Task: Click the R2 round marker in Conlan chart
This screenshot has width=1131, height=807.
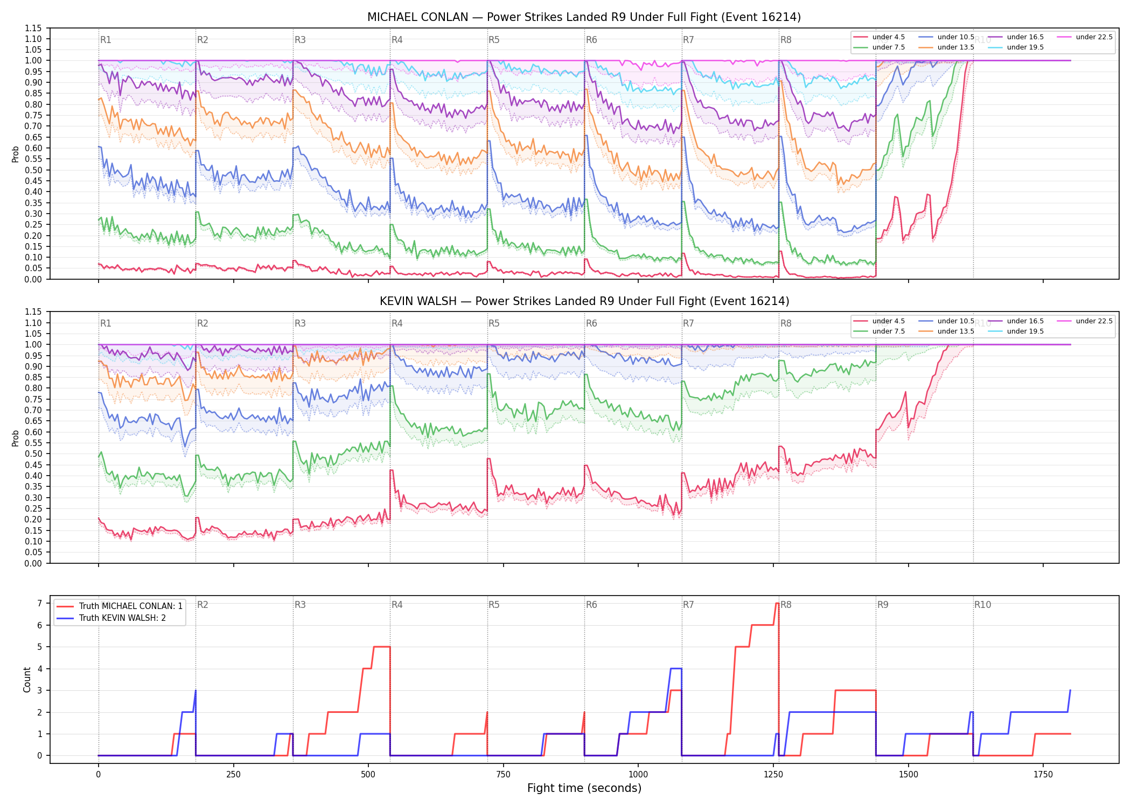Action: click(203, 40)
